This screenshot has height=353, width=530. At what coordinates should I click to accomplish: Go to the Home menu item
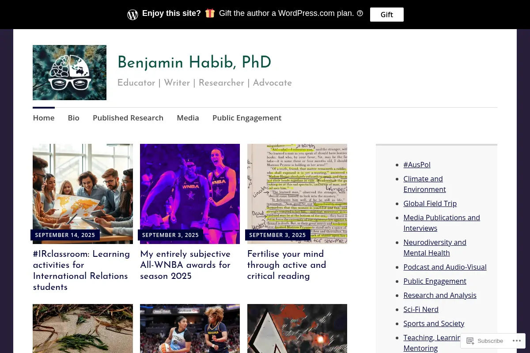coord(44,118)
